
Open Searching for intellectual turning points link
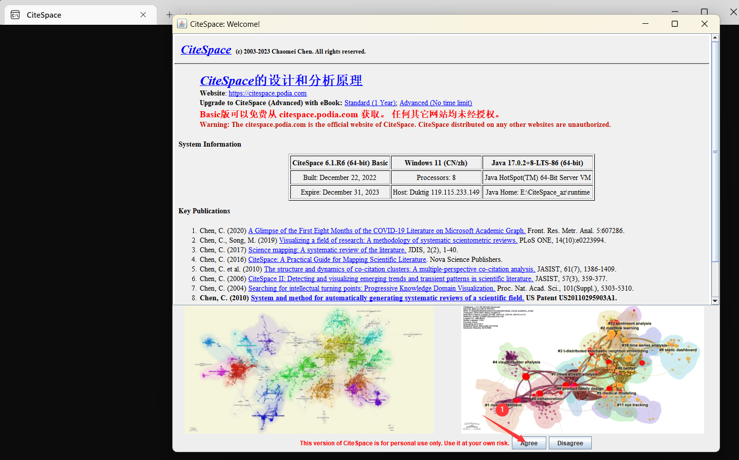(x=372, y=288)
